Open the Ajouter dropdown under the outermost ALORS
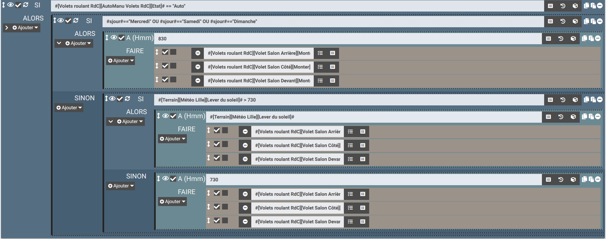The width and height of the screenshot is (606, 239). pos(25,28)
